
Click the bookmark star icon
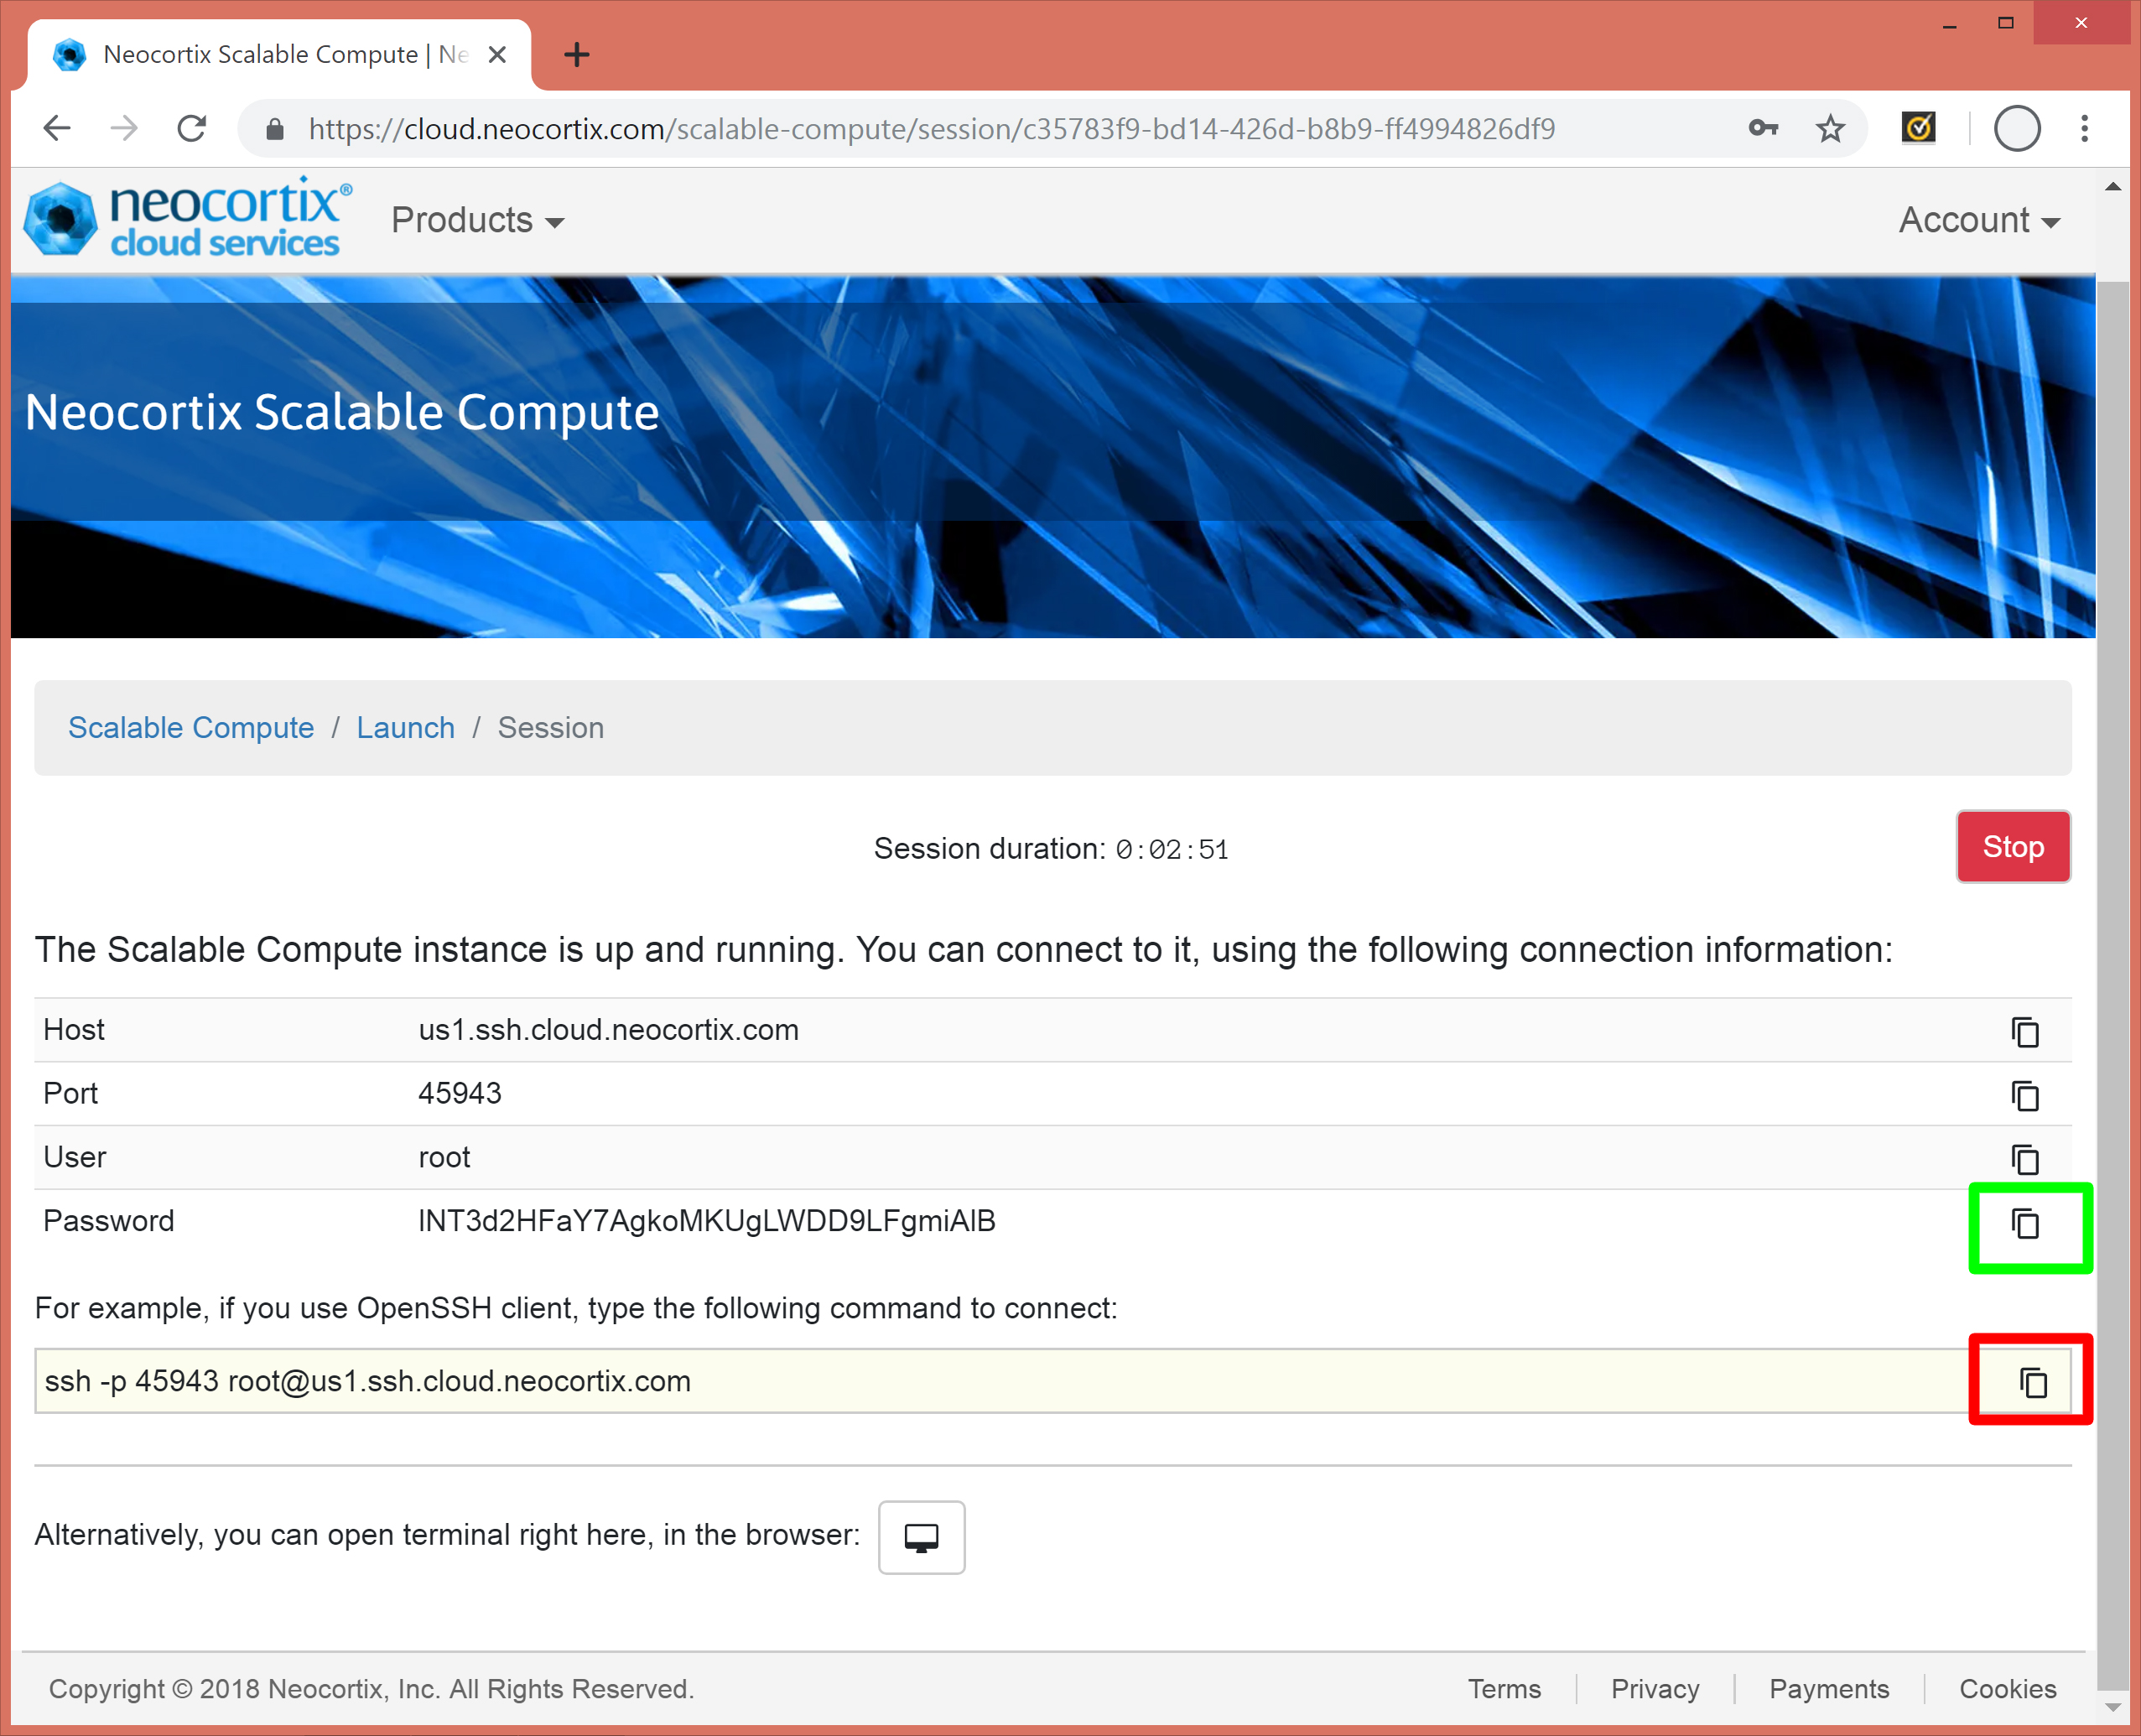[1830, 129]
